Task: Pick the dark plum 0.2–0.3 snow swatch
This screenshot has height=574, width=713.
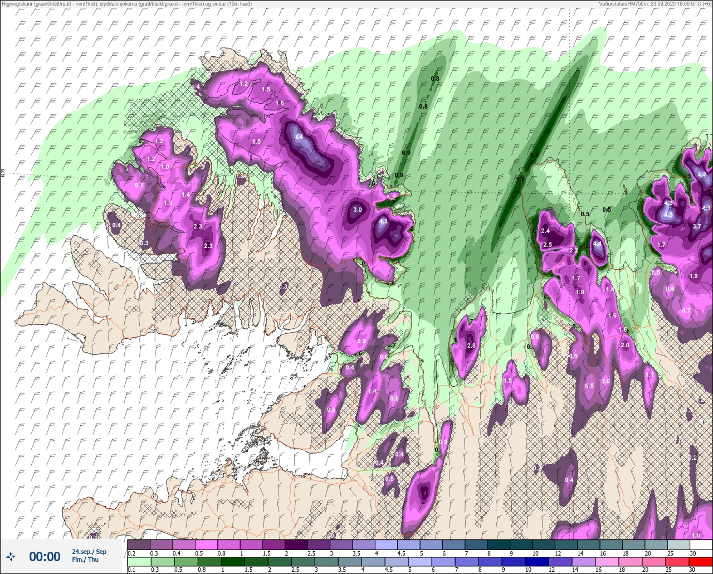Action: point(139,544)
